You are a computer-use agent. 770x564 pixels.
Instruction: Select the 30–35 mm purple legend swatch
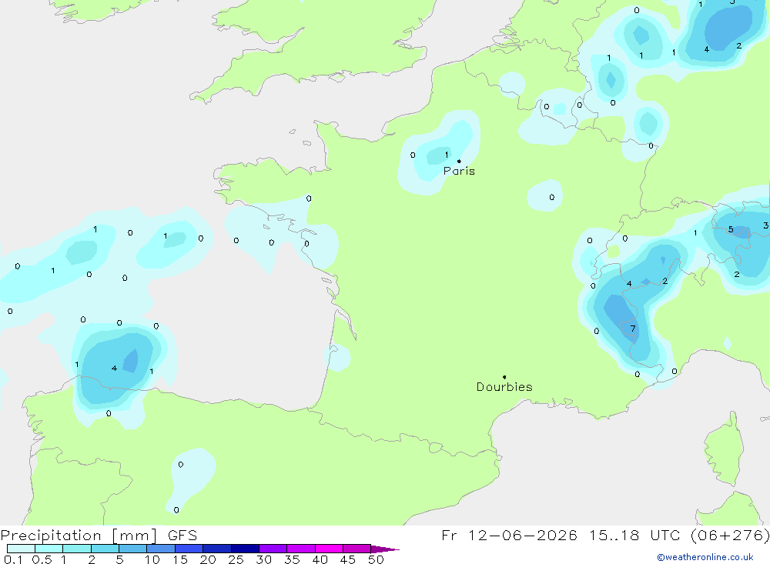click(x=273, y=549)
